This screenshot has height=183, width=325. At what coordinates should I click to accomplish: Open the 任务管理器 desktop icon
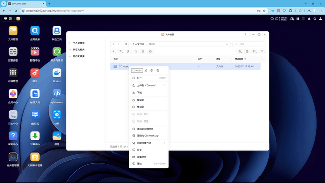(13, 157)
